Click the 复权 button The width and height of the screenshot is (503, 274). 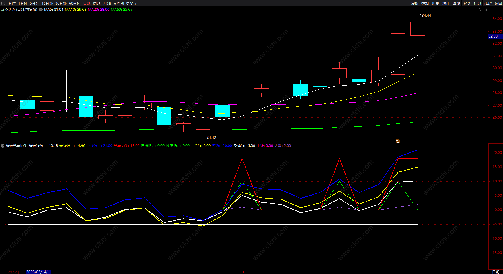pos(415,4)
